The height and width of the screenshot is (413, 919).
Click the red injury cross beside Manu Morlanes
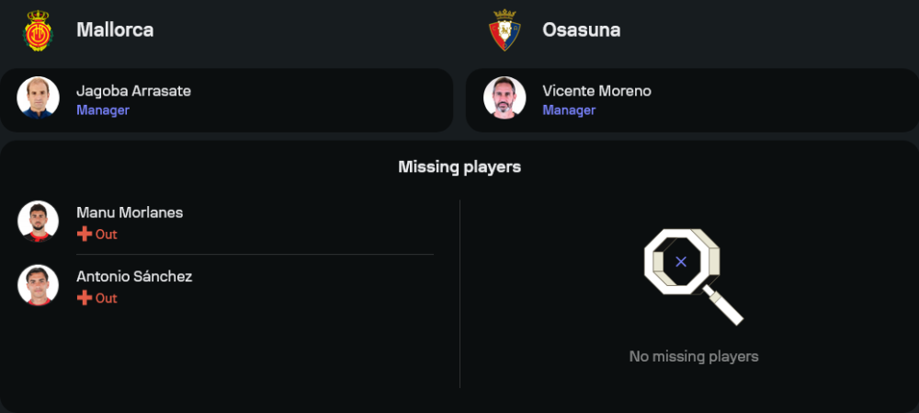[x=84, y=235]
